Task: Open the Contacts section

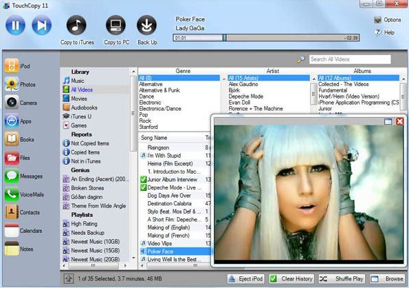Action: 23,212
